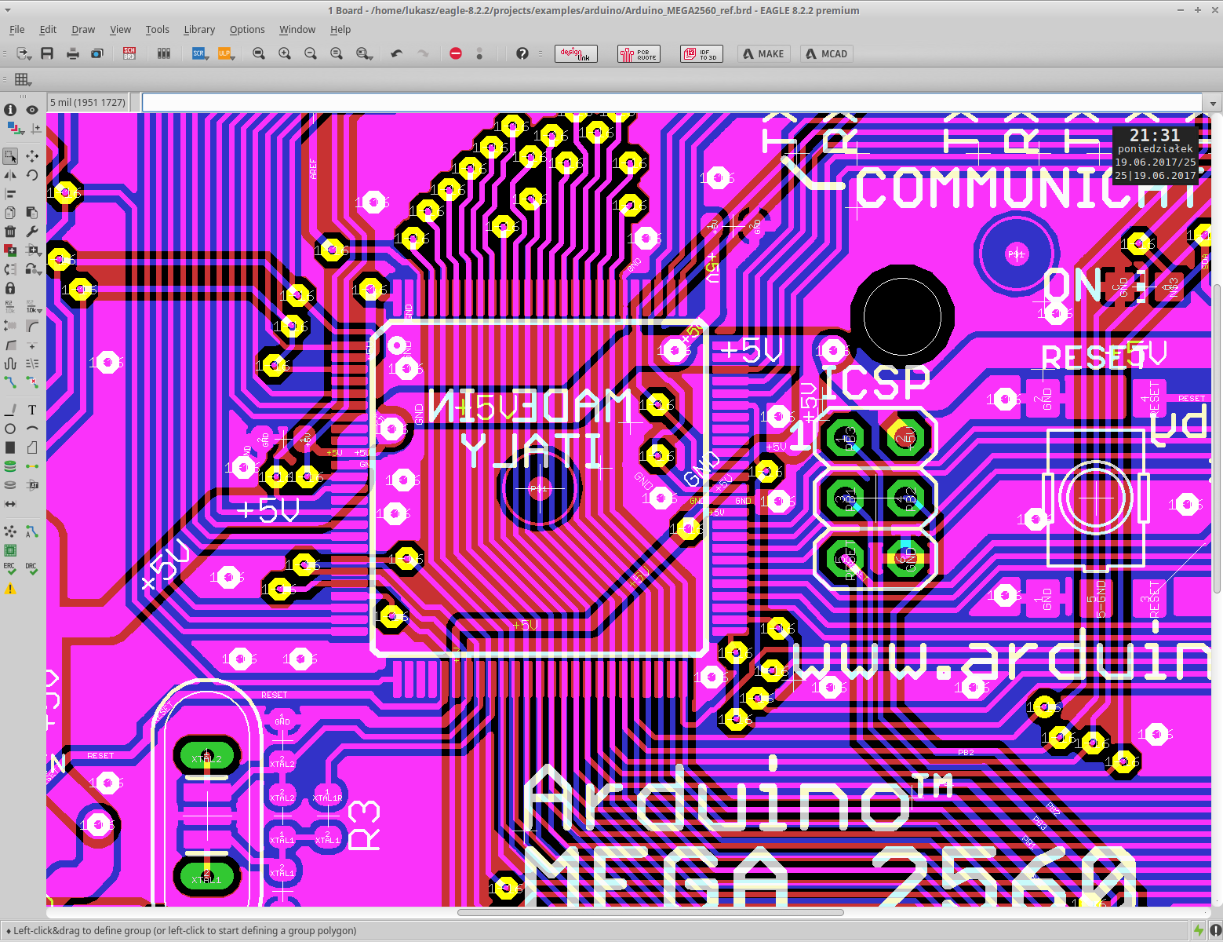
Task: Select the Line drawing tool
Action: point(10,410)
